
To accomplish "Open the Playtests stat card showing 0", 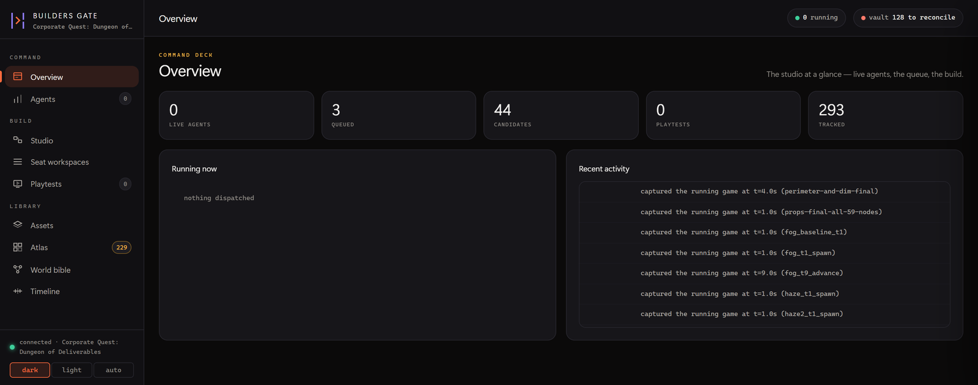I will [x=723, y=115].
